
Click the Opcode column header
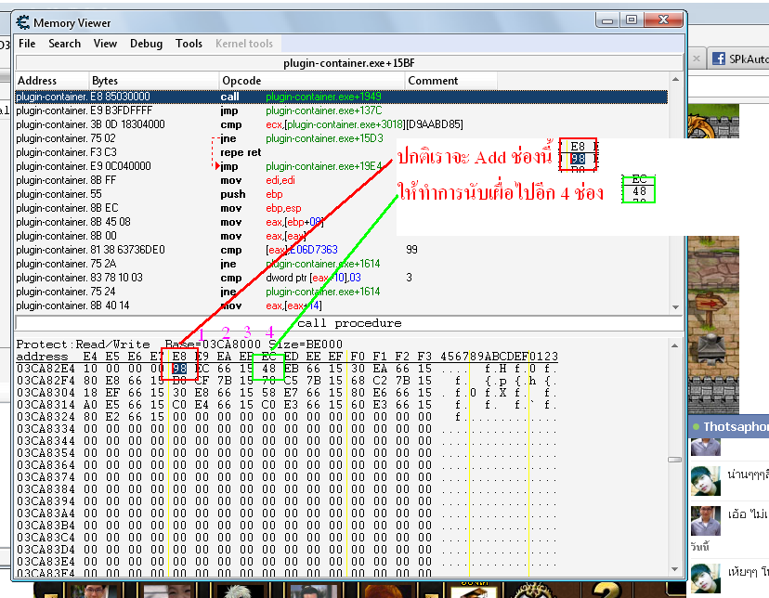tap(312, 81)
